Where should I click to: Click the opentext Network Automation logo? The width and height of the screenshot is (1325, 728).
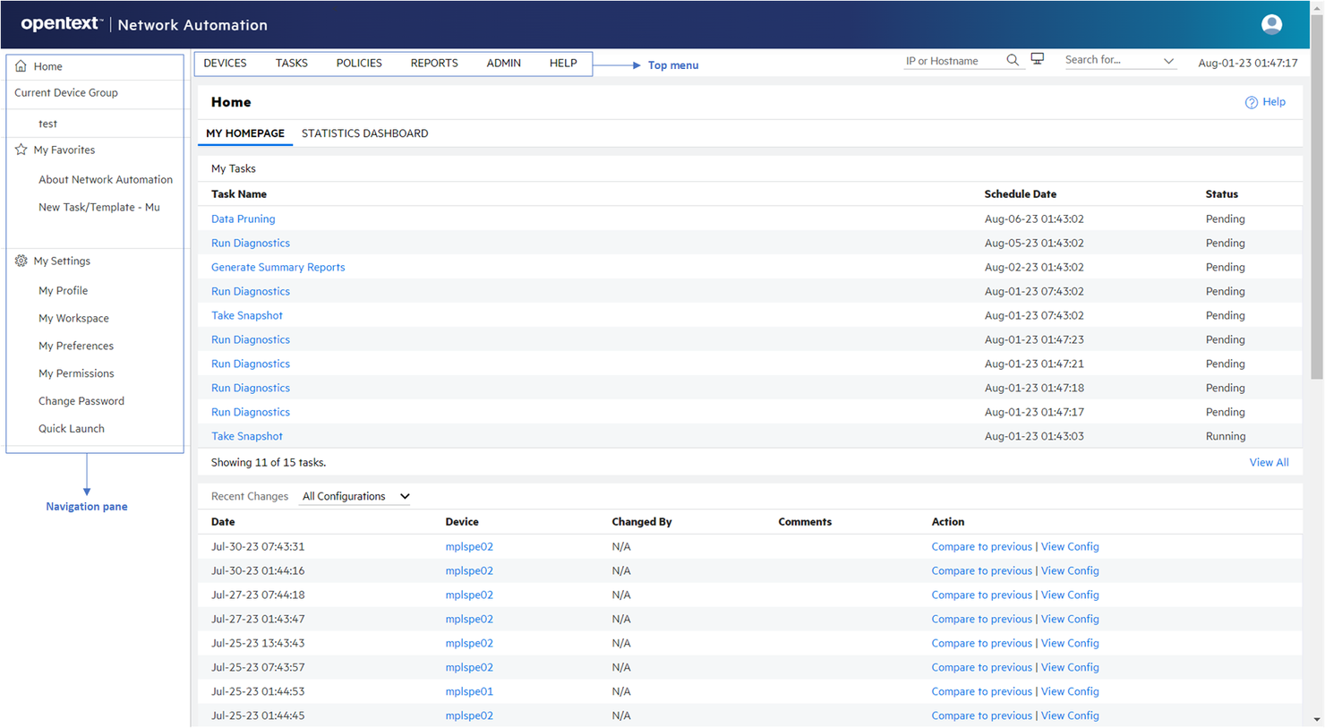(x=144, y=24)
